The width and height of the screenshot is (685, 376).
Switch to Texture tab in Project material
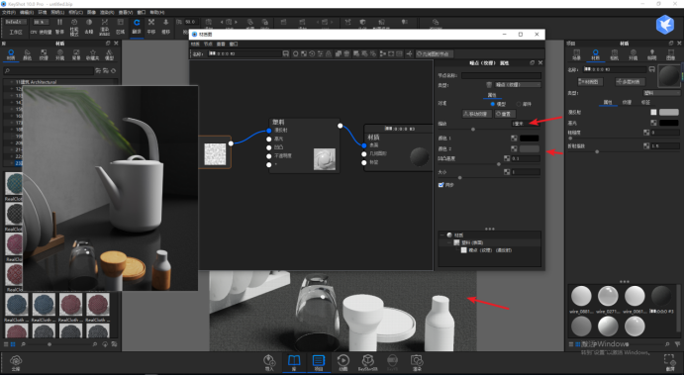coord(627,102)
